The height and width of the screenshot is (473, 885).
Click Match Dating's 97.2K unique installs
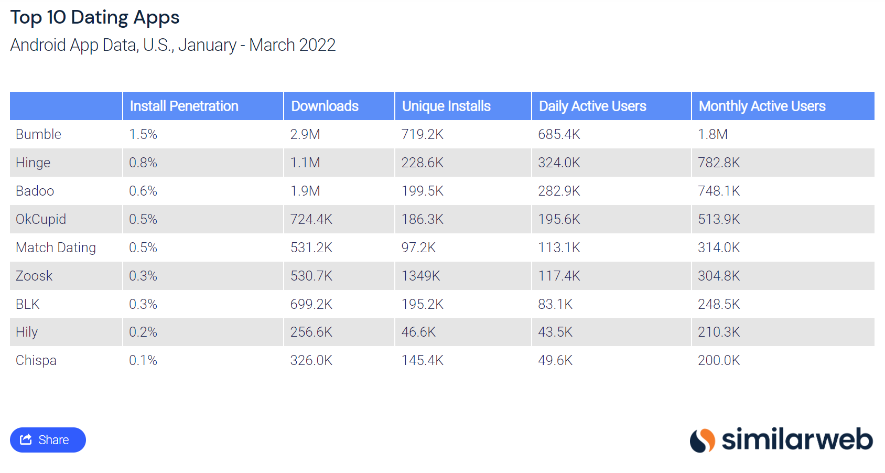coord(418,248)
